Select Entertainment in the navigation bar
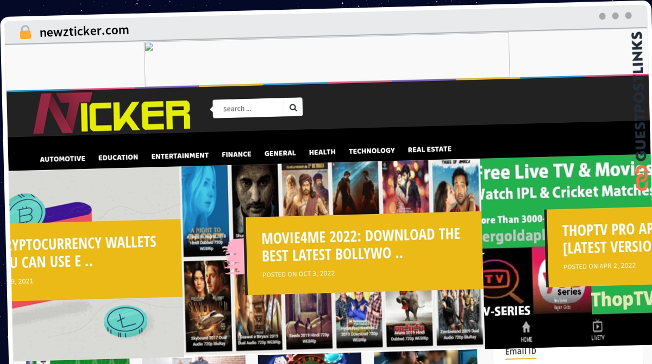This screenshot has height=364, width=652. click(180, 155)
